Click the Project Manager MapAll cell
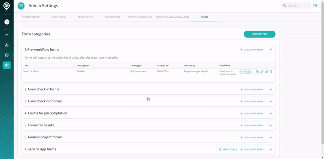 coord(196,71)
